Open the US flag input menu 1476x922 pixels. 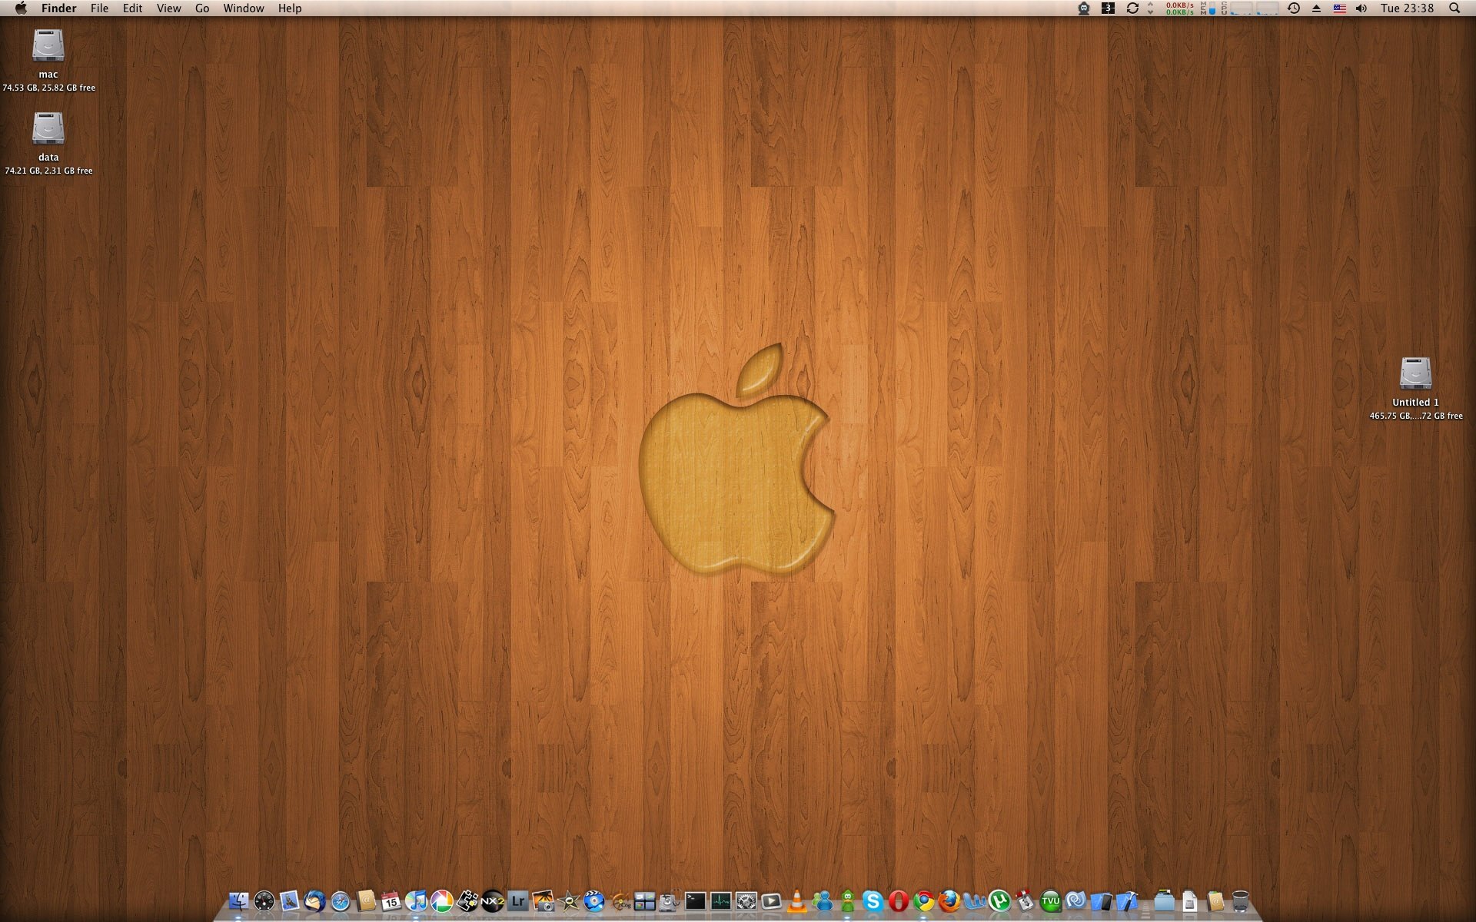click(1340, 8)
